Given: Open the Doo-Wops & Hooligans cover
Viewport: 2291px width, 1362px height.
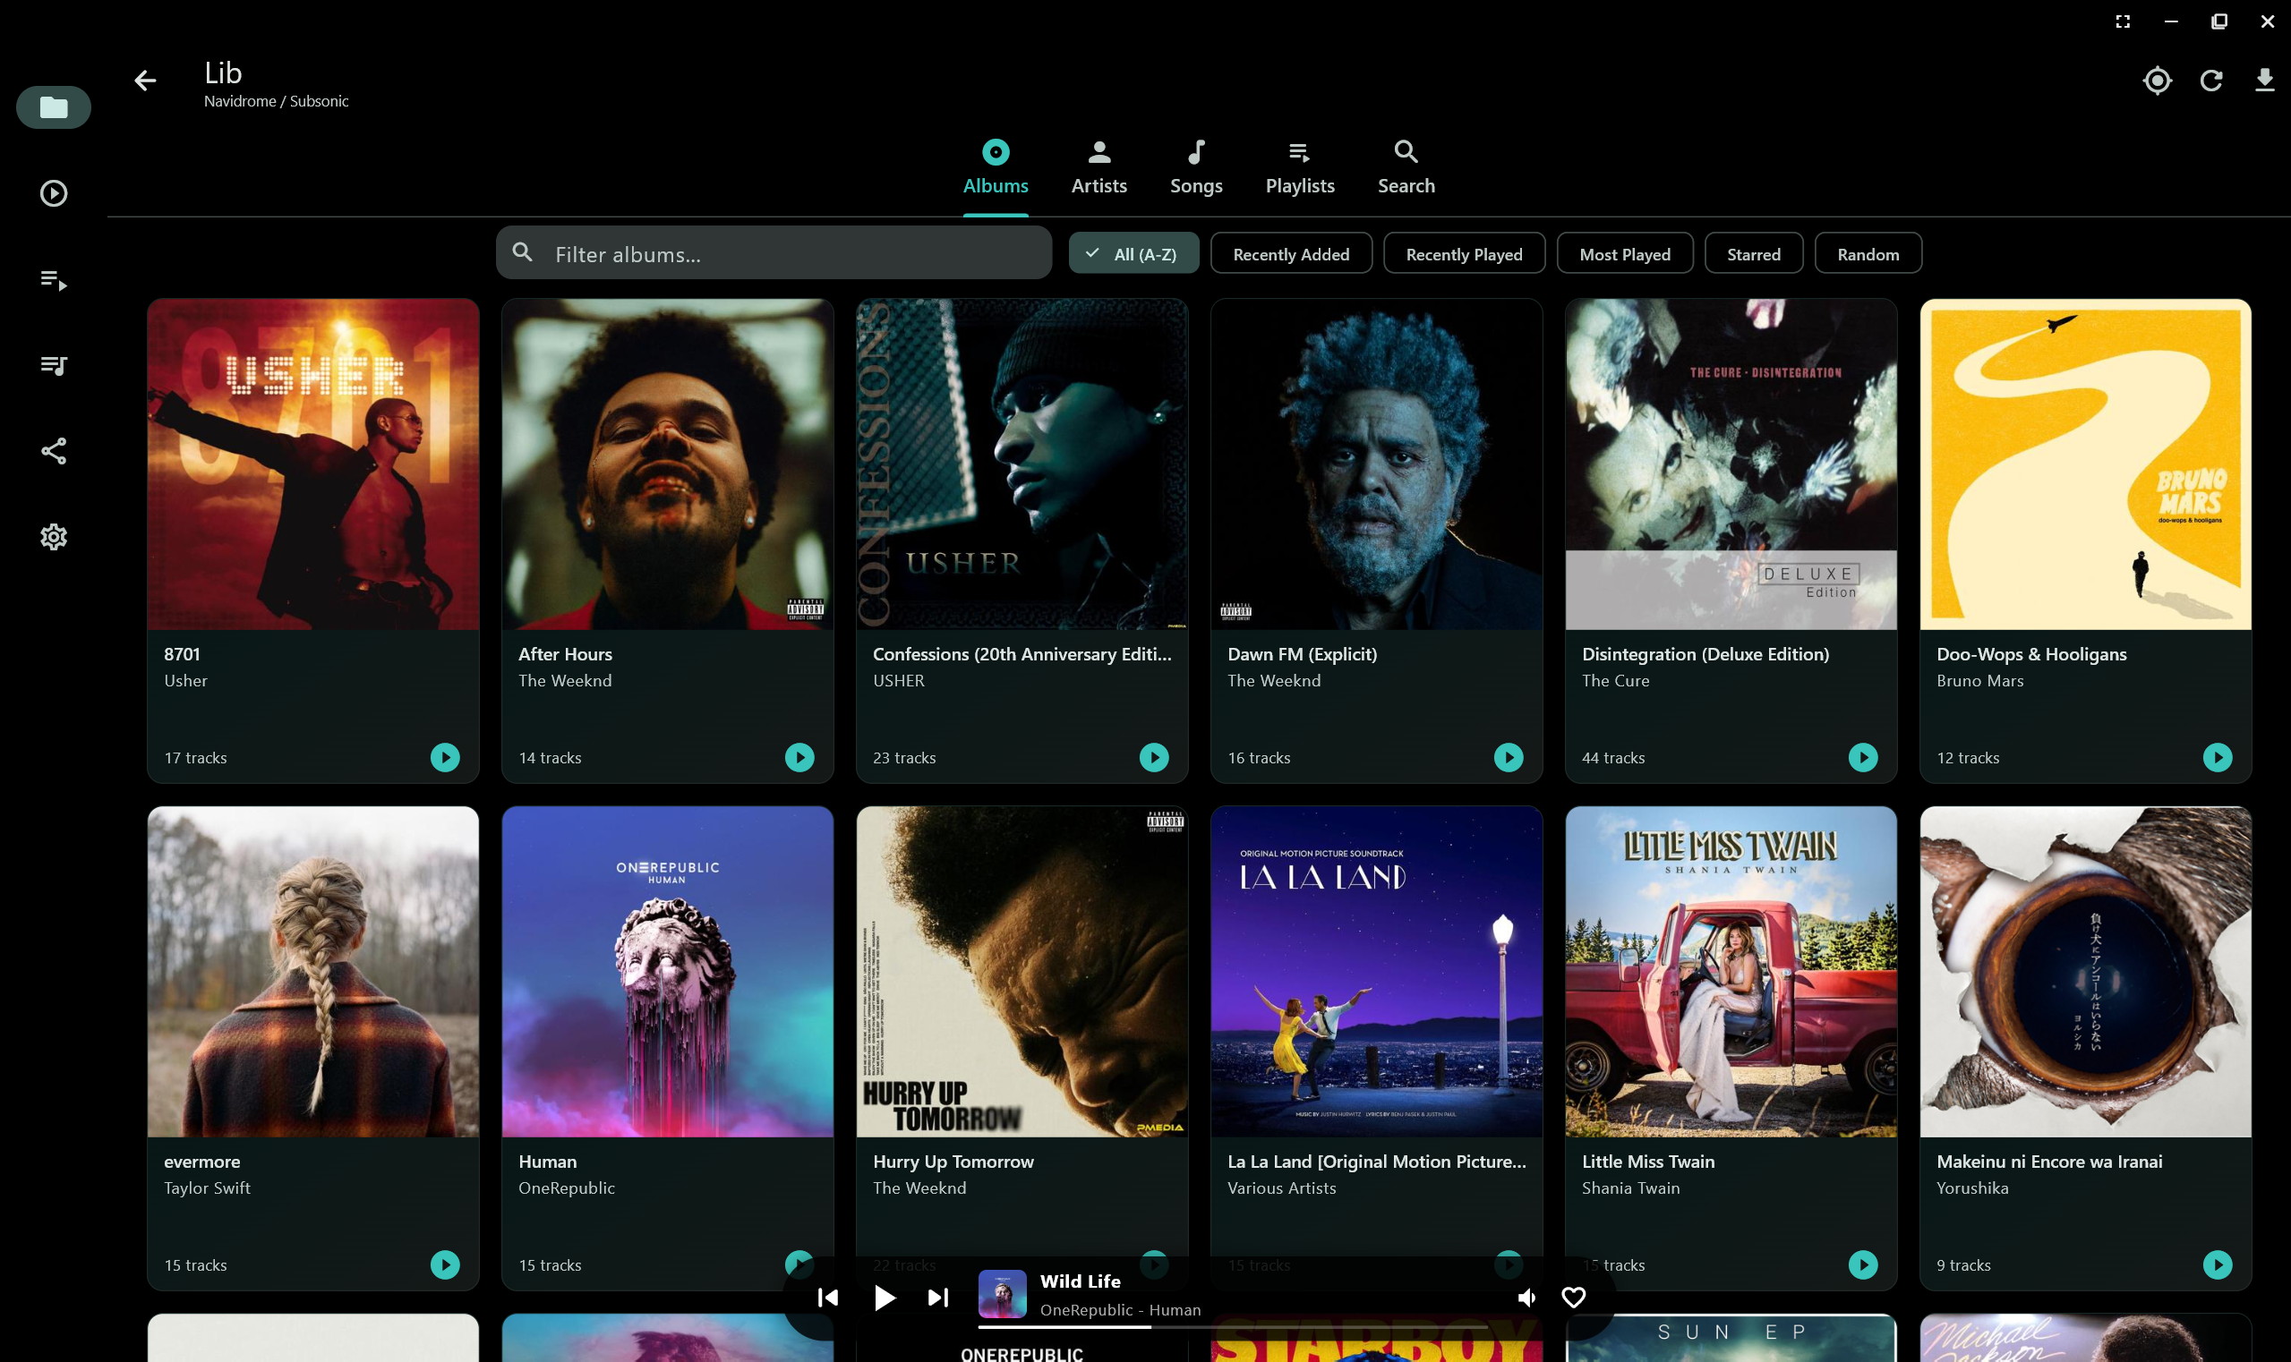Looking at the screenshot, I should pyautogui.click(x=2085, y=464).
